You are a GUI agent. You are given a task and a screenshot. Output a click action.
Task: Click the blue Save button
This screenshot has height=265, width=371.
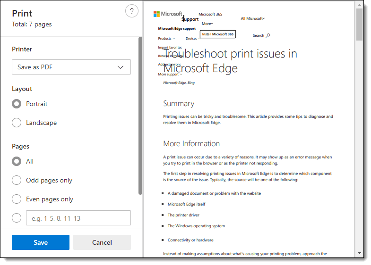[x=41, y=242]
